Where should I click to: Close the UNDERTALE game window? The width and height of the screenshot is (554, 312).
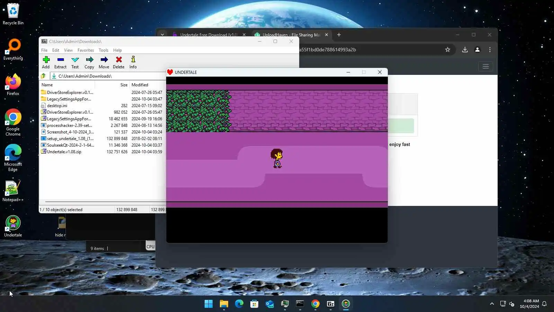[x=380, y=72]
